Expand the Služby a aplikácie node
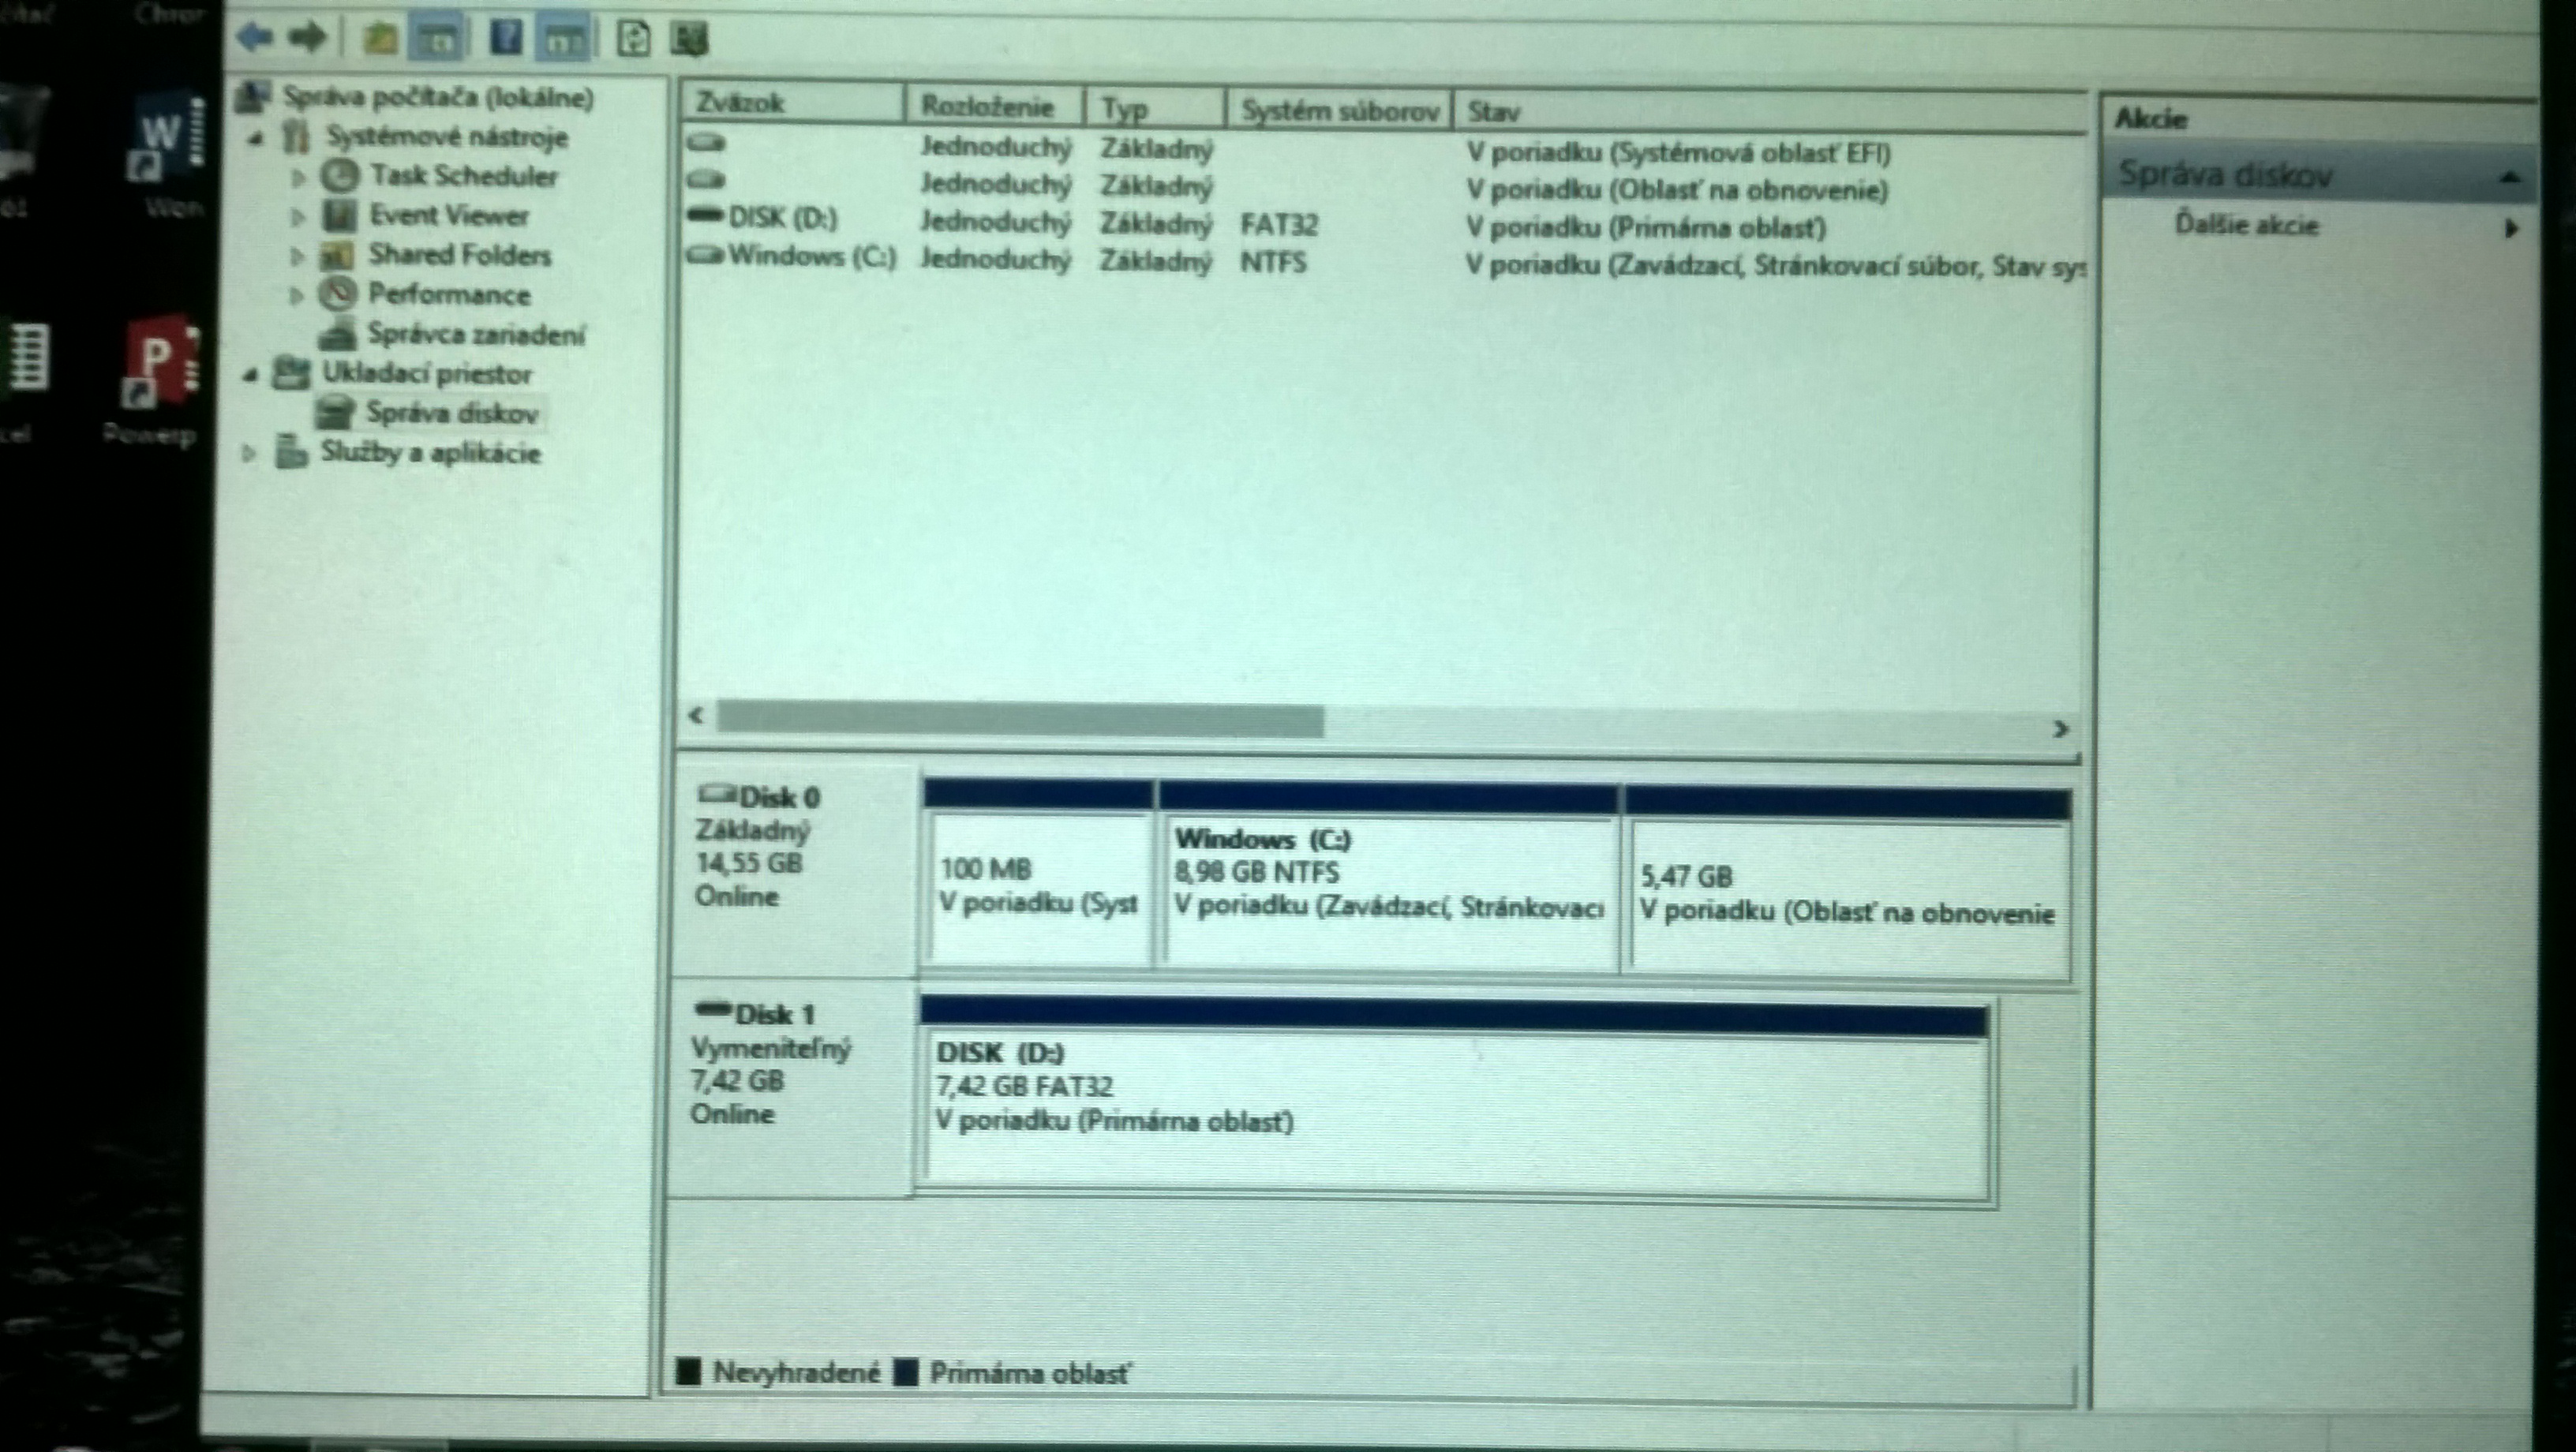The image size is (2576, 1452). click(249, 453)
